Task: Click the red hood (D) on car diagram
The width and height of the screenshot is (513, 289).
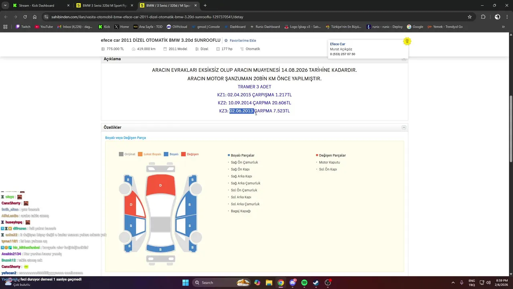Action: tap(160, 185)
